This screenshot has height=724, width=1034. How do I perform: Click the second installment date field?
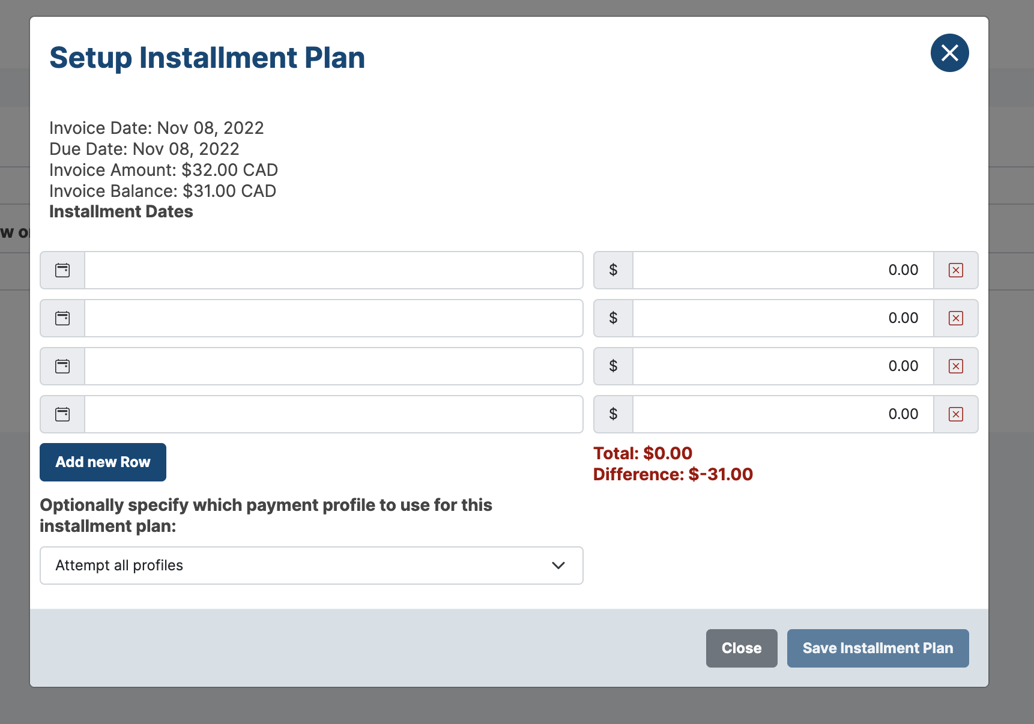333,318
